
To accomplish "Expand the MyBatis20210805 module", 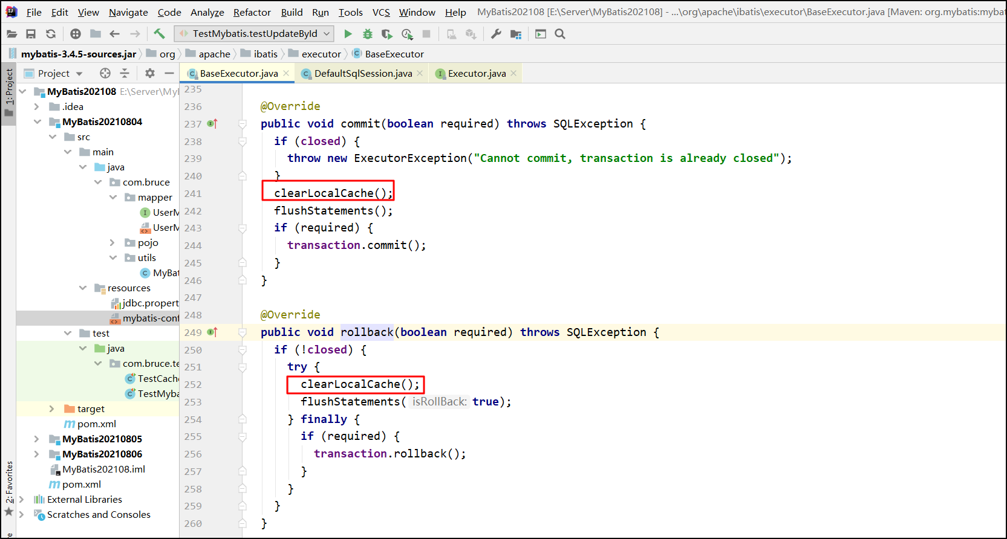I will pos(36,439).
